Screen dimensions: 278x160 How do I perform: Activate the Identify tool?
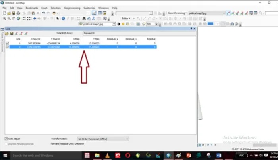tap(63, 19)
